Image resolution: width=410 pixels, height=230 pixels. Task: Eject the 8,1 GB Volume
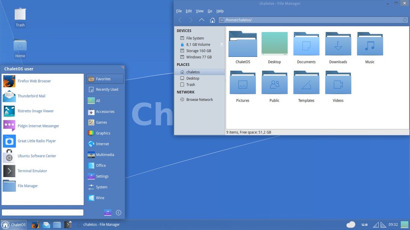pyautogui.click(x=222, y=44)
